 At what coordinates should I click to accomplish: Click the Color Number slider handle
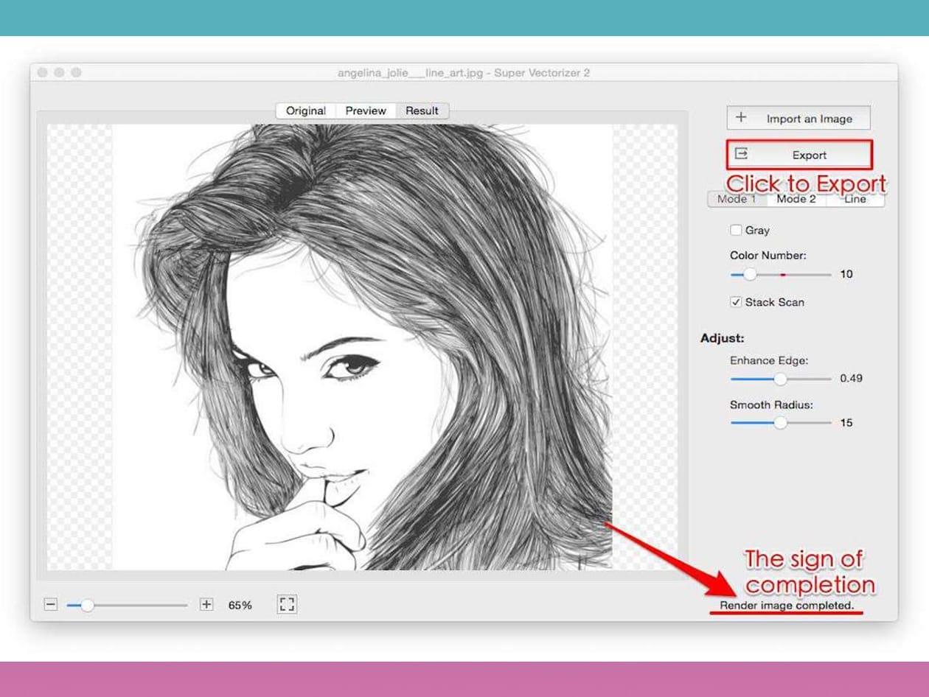coord(750,274)
